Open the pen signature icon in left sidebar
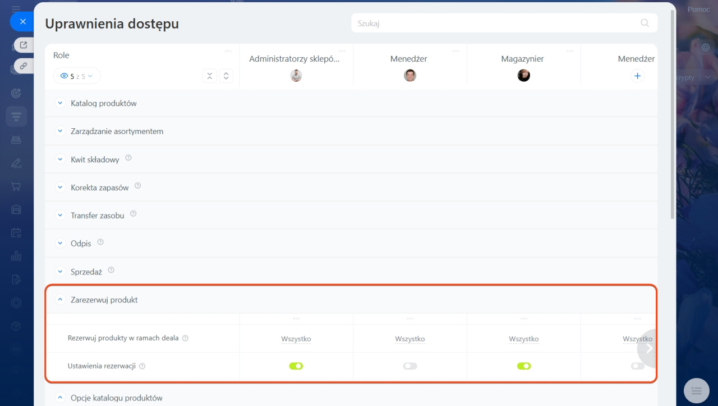The width and height of the screenshot is (718, 406). [x=16, y=163]
